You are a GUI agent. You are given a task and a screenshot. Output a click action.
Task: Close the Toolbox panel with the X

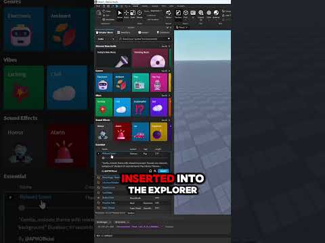171,28
